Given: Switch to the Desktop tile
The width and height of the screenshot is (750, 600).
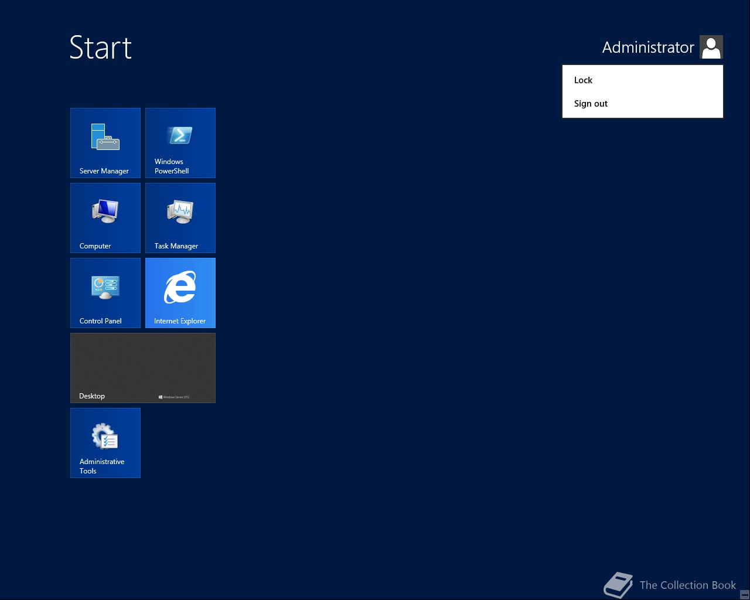Looking at the screenshot, I should coord(143,368).
